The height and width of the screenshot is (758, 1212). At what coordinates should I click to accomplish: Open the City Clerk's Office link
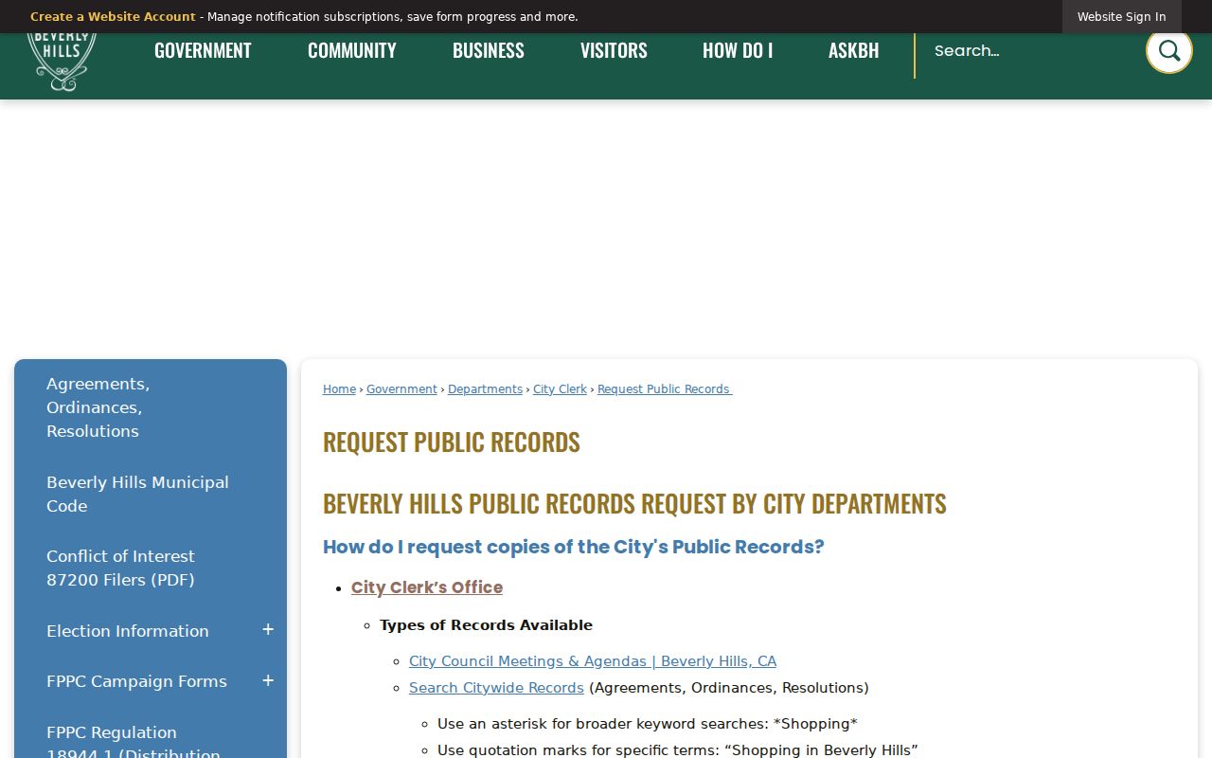(x=427, y=587)
